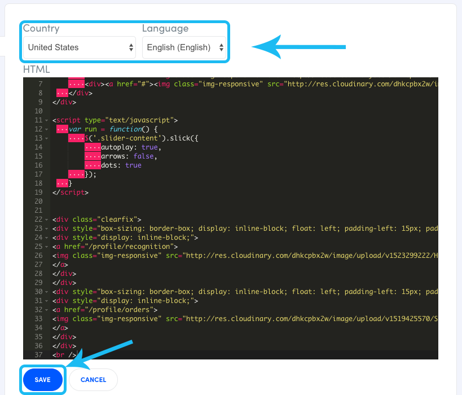Click the Language selector stepper arrows
The image size is (462, 395).
[221, 47]
